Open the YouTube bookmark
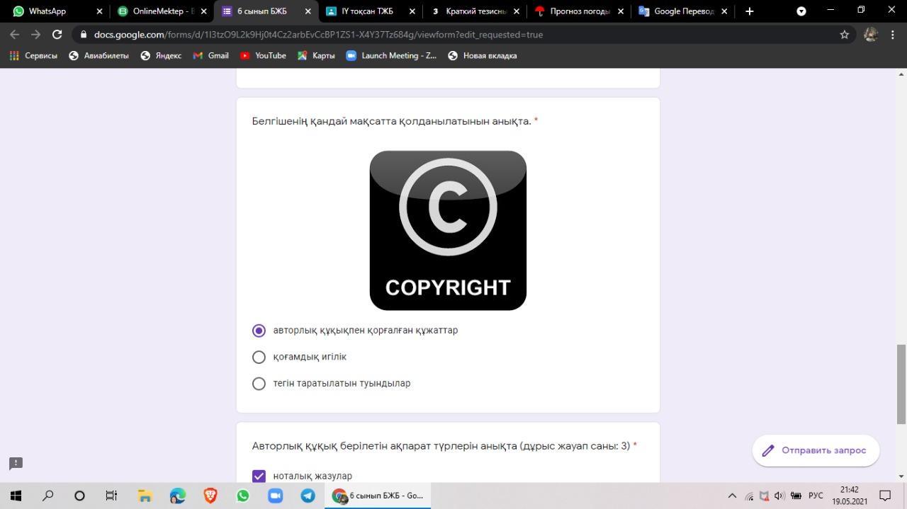Viewport: 907px width, 509px height. [x=263, y=55]
